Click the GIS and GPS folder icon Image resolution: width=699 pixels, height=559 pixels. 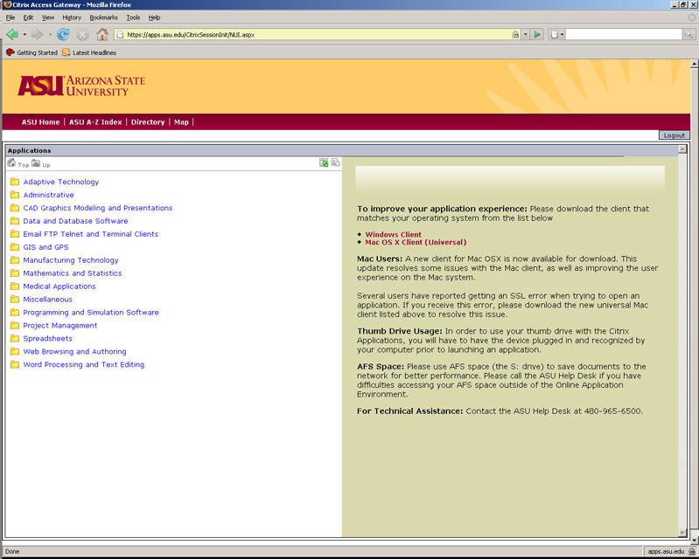pyautogui.click(x=15, y=247)
